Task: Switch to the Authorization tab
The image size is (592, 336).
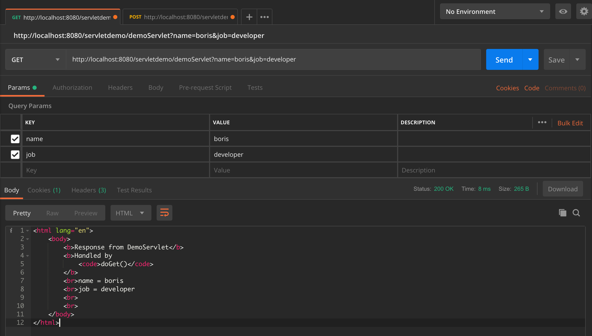Action: click(72, 87)
